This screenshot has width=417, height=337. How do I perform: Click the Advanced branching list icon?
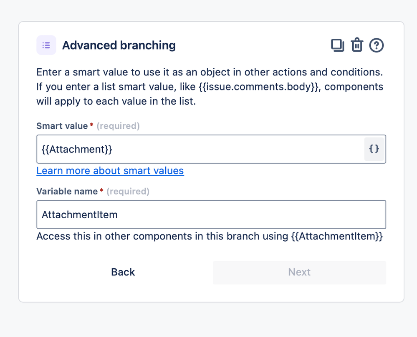46,45
